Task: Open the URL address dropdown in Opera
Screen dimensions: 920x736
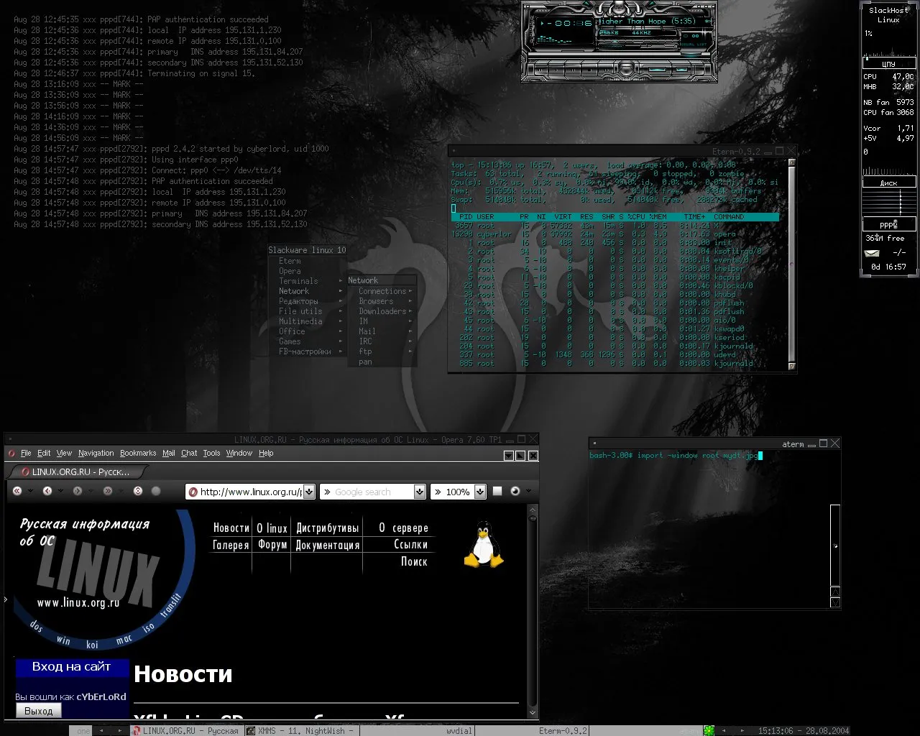Action: (309, 492)
